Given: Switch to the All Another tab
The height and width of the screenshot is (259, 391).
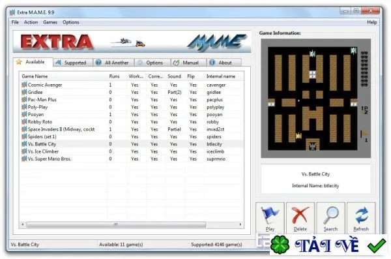Looking at the screenshot, I should click(x=113, y=63).
